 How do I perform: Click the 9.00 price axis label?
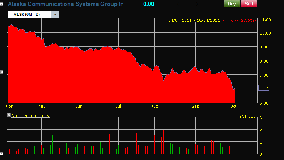pos(264,47)
